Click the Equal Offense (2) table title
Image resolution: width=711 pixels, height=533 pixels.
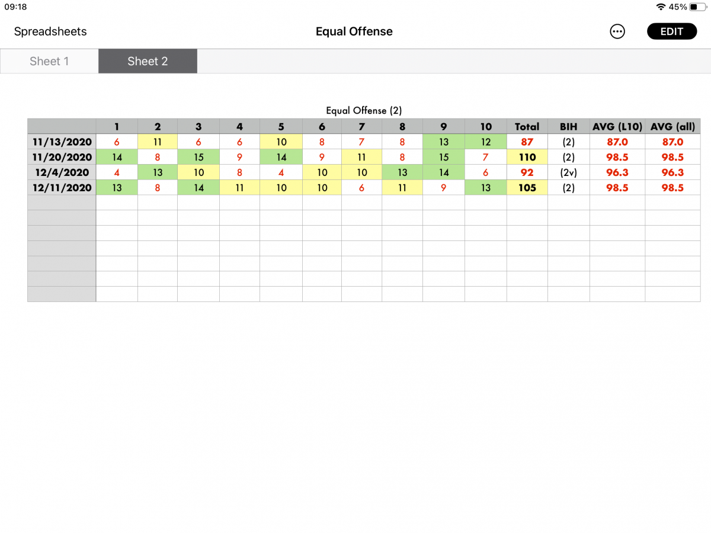[364, 111]
